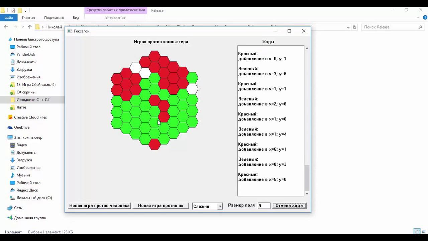This screenshot has width=428, height=241.
Task: Click Видео folder icon
Action: point(12,145)
